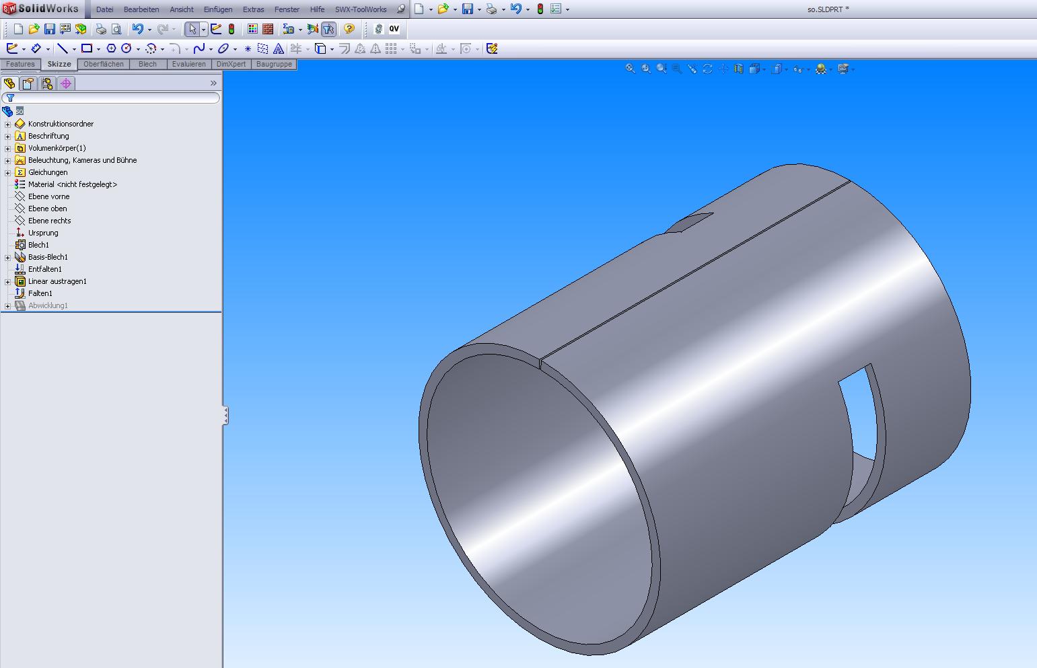The width and height of the screenshot is (1037, 668).
Task: Expand the Gleichungen tree node
Action: pyautogui.click(x=7, y=173)
